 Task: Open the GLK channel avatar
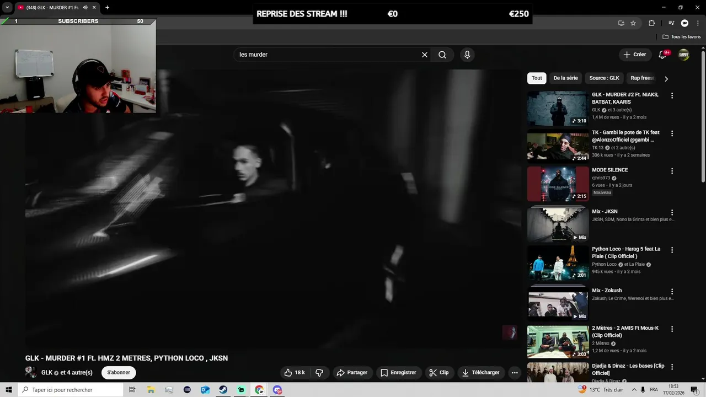click(x=31, y=373)
